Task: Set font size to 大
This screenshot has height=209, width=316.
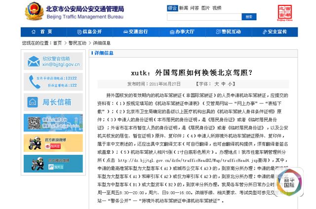Action: click(x=216, y=84)
